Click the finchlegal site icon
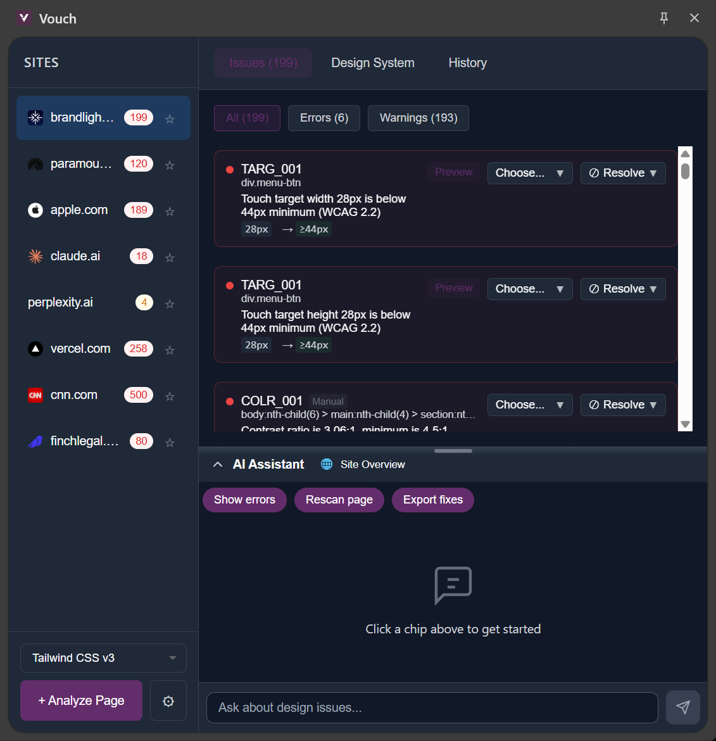Viewport: 716px width, 741px height. [x=35, y=441]
